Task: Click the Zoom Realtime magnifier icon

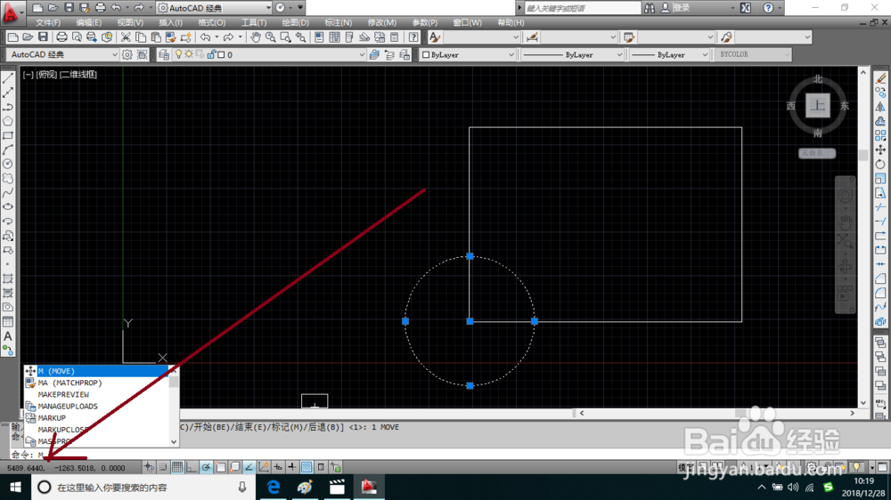Action: (271, 37)
